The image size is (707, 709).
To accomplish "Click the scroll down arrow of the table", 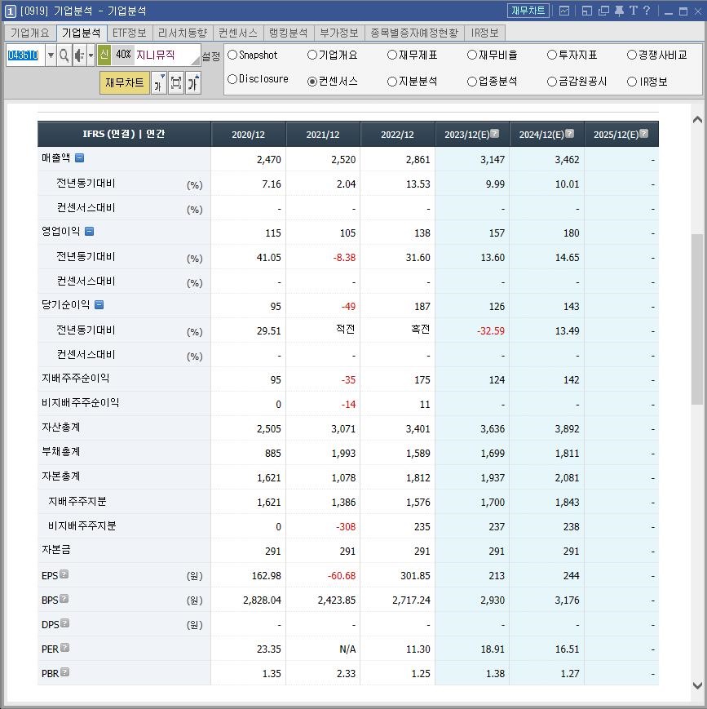I will tap(697, 685).
